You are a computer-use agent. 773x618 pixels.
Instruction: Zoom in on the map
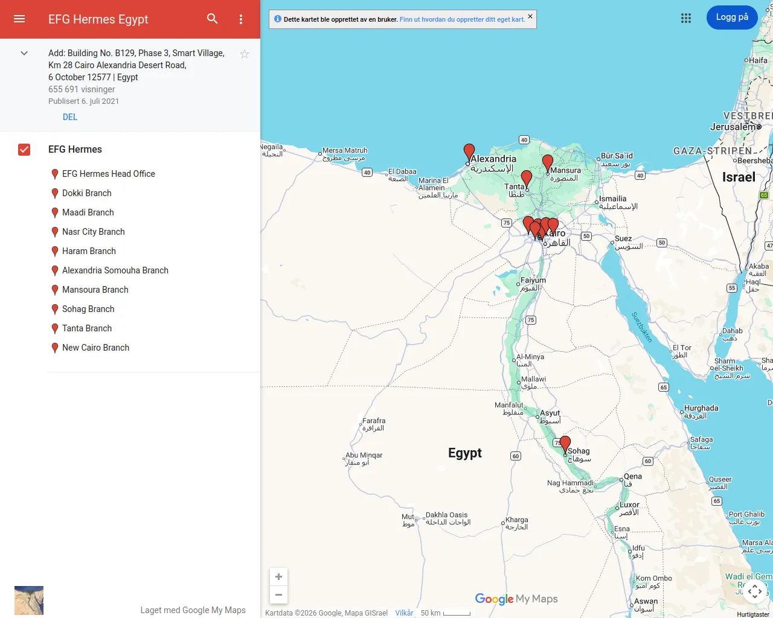click(278, 577)
